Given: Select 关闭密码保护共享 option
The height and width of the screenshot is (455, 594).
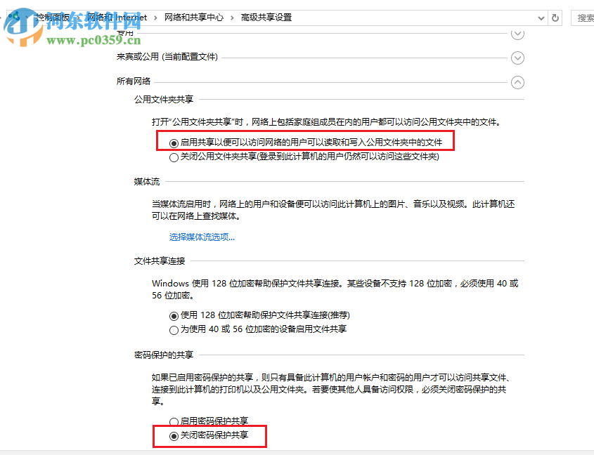Looking at the screenshot, I should 174,437.
